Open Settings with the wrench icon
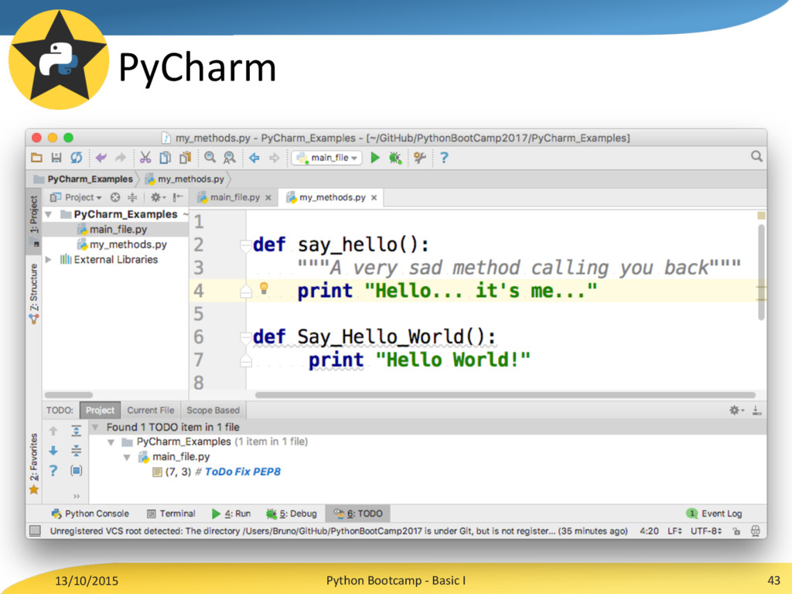Screen dimensions: 792x594 [419, 158]
